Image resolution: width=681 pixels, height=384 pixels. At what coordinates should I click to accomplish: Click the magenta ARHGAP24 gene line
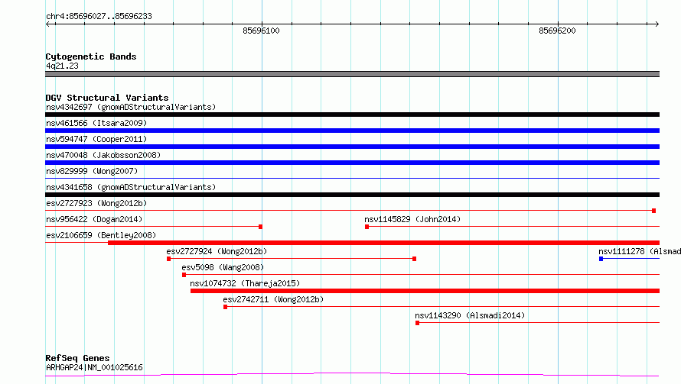point(352,374)
